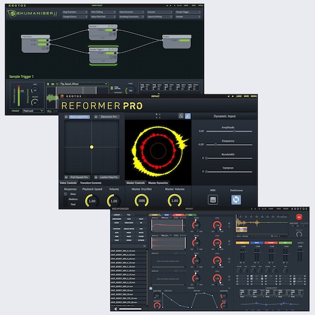The width and height of the screenshot is (315, 315).
Task: Switch to Master Dynamics tab in Reformer Pro
Action: (x=158, y=183)
